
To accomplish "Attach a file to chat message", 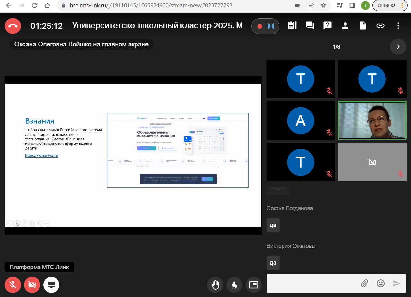I will (x=364, y=283).
